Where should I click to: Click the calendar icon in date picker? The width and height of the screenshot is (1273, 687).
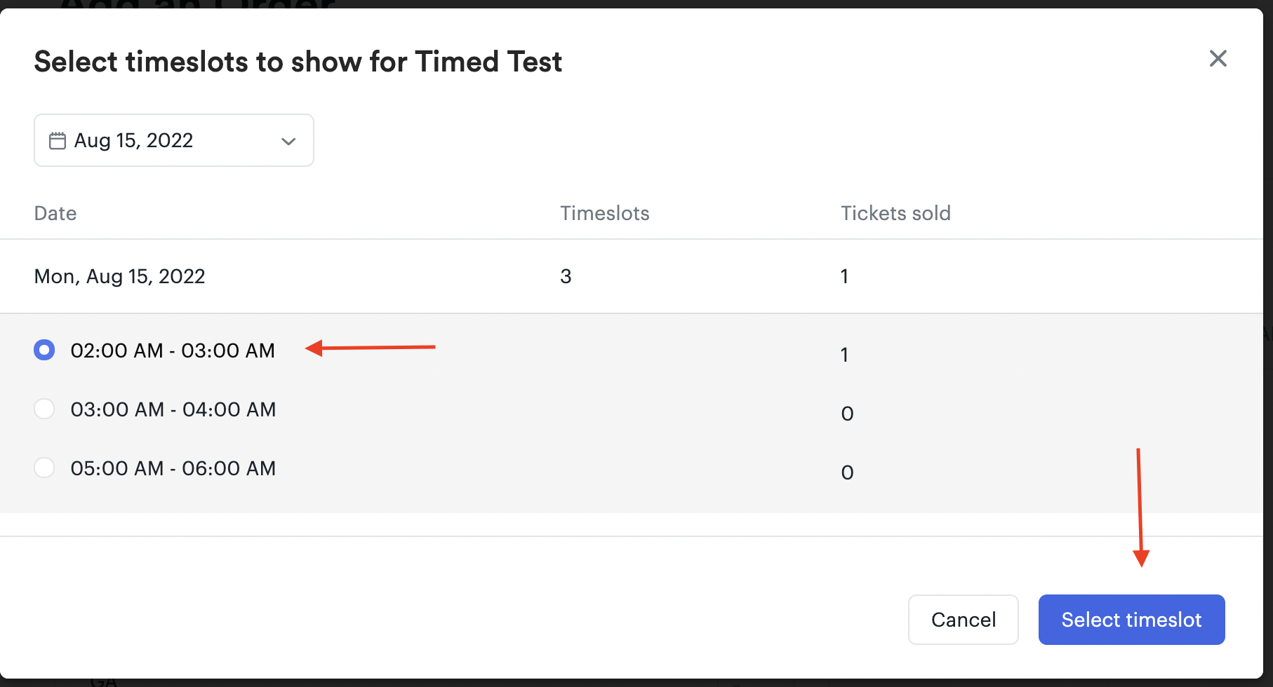[x=58, y=141]
